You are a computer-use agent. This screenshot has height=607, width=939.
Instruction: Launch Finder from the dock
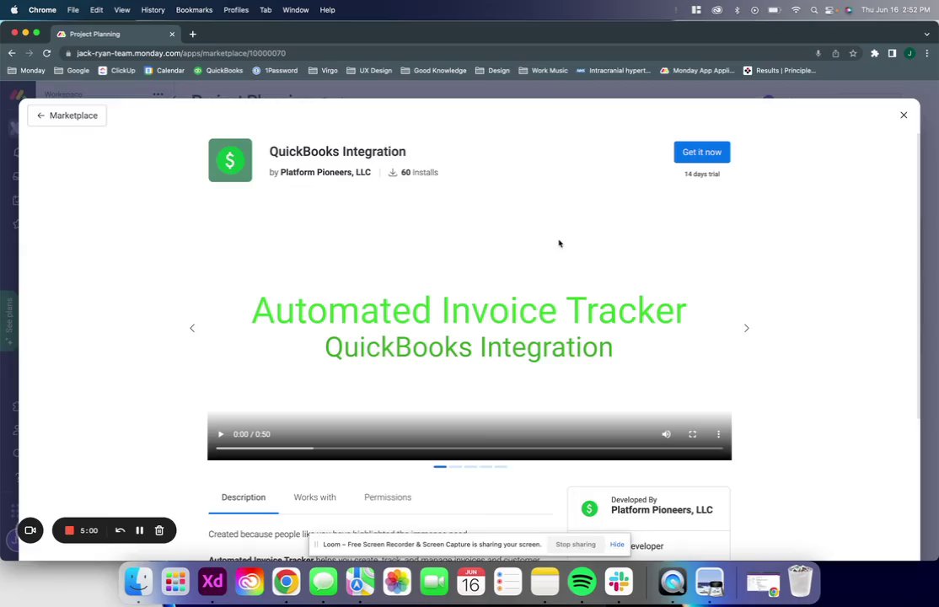138,582
